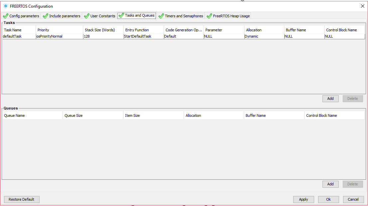Click the Code Generation Op... column header
Image resolution: width=368 pixels, height=206 pixels.
184,30
